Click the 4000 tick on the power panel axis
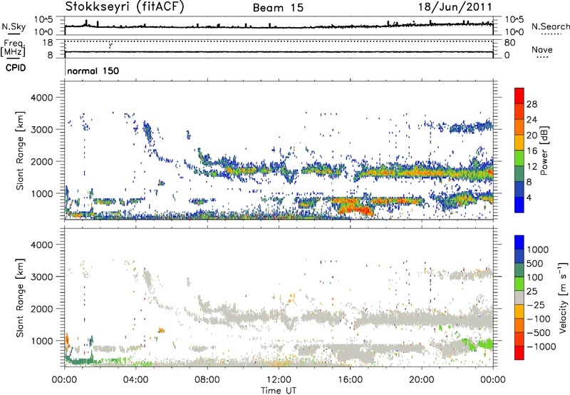 point(41,98)
